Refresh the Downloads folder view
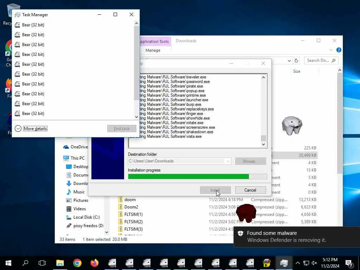Screen dimensions: 360x270 pyautogui.click(x=296, y=60)
